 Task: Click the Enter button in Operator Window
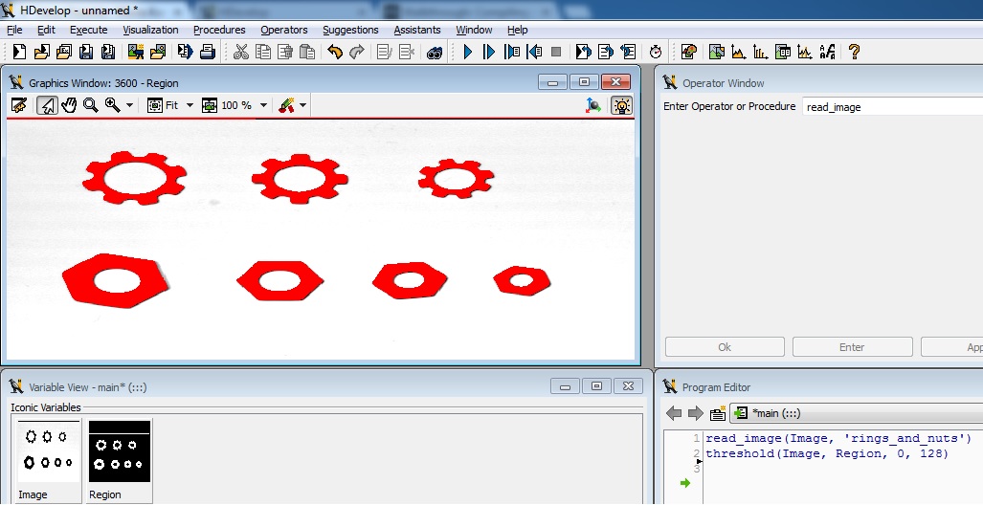pyautogui.click(x=852, y=347)
